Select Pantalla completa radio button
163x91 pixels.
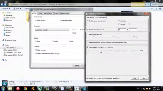pos(61,20)
